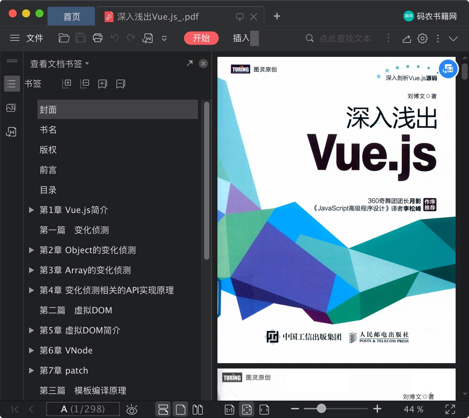Toggle fit width zoom
Screen dimensions: 469x418
click(264, 409)
